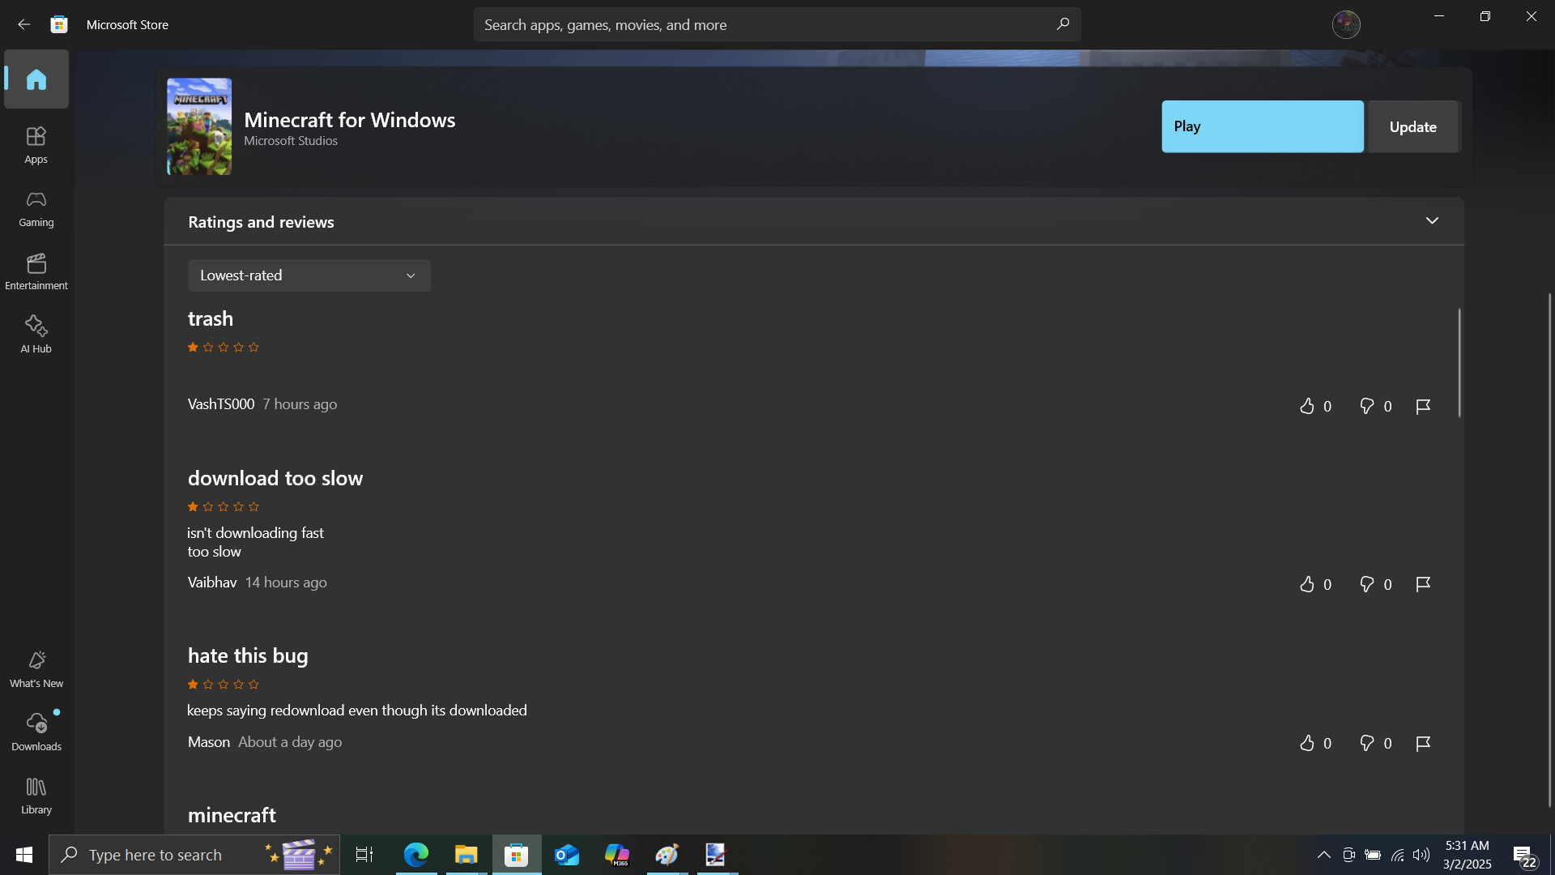The height and width of the screenshot is (875, 1555).
Task: Click the taskbar 'Type here to search' box
Action: [x=194, y=855]
